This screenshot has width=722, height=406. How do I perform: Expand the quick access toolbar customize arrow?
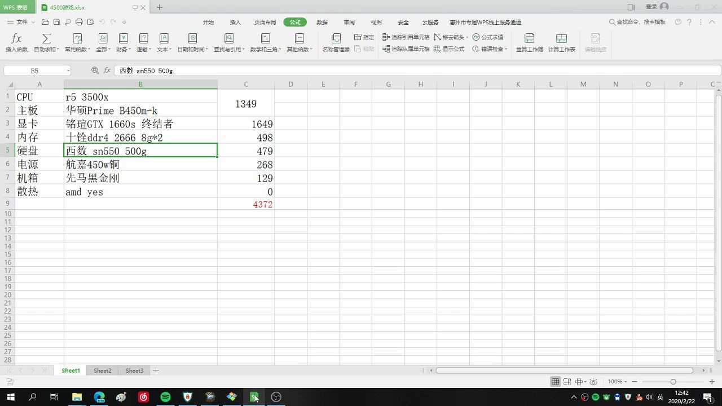(x=124, y=22)
